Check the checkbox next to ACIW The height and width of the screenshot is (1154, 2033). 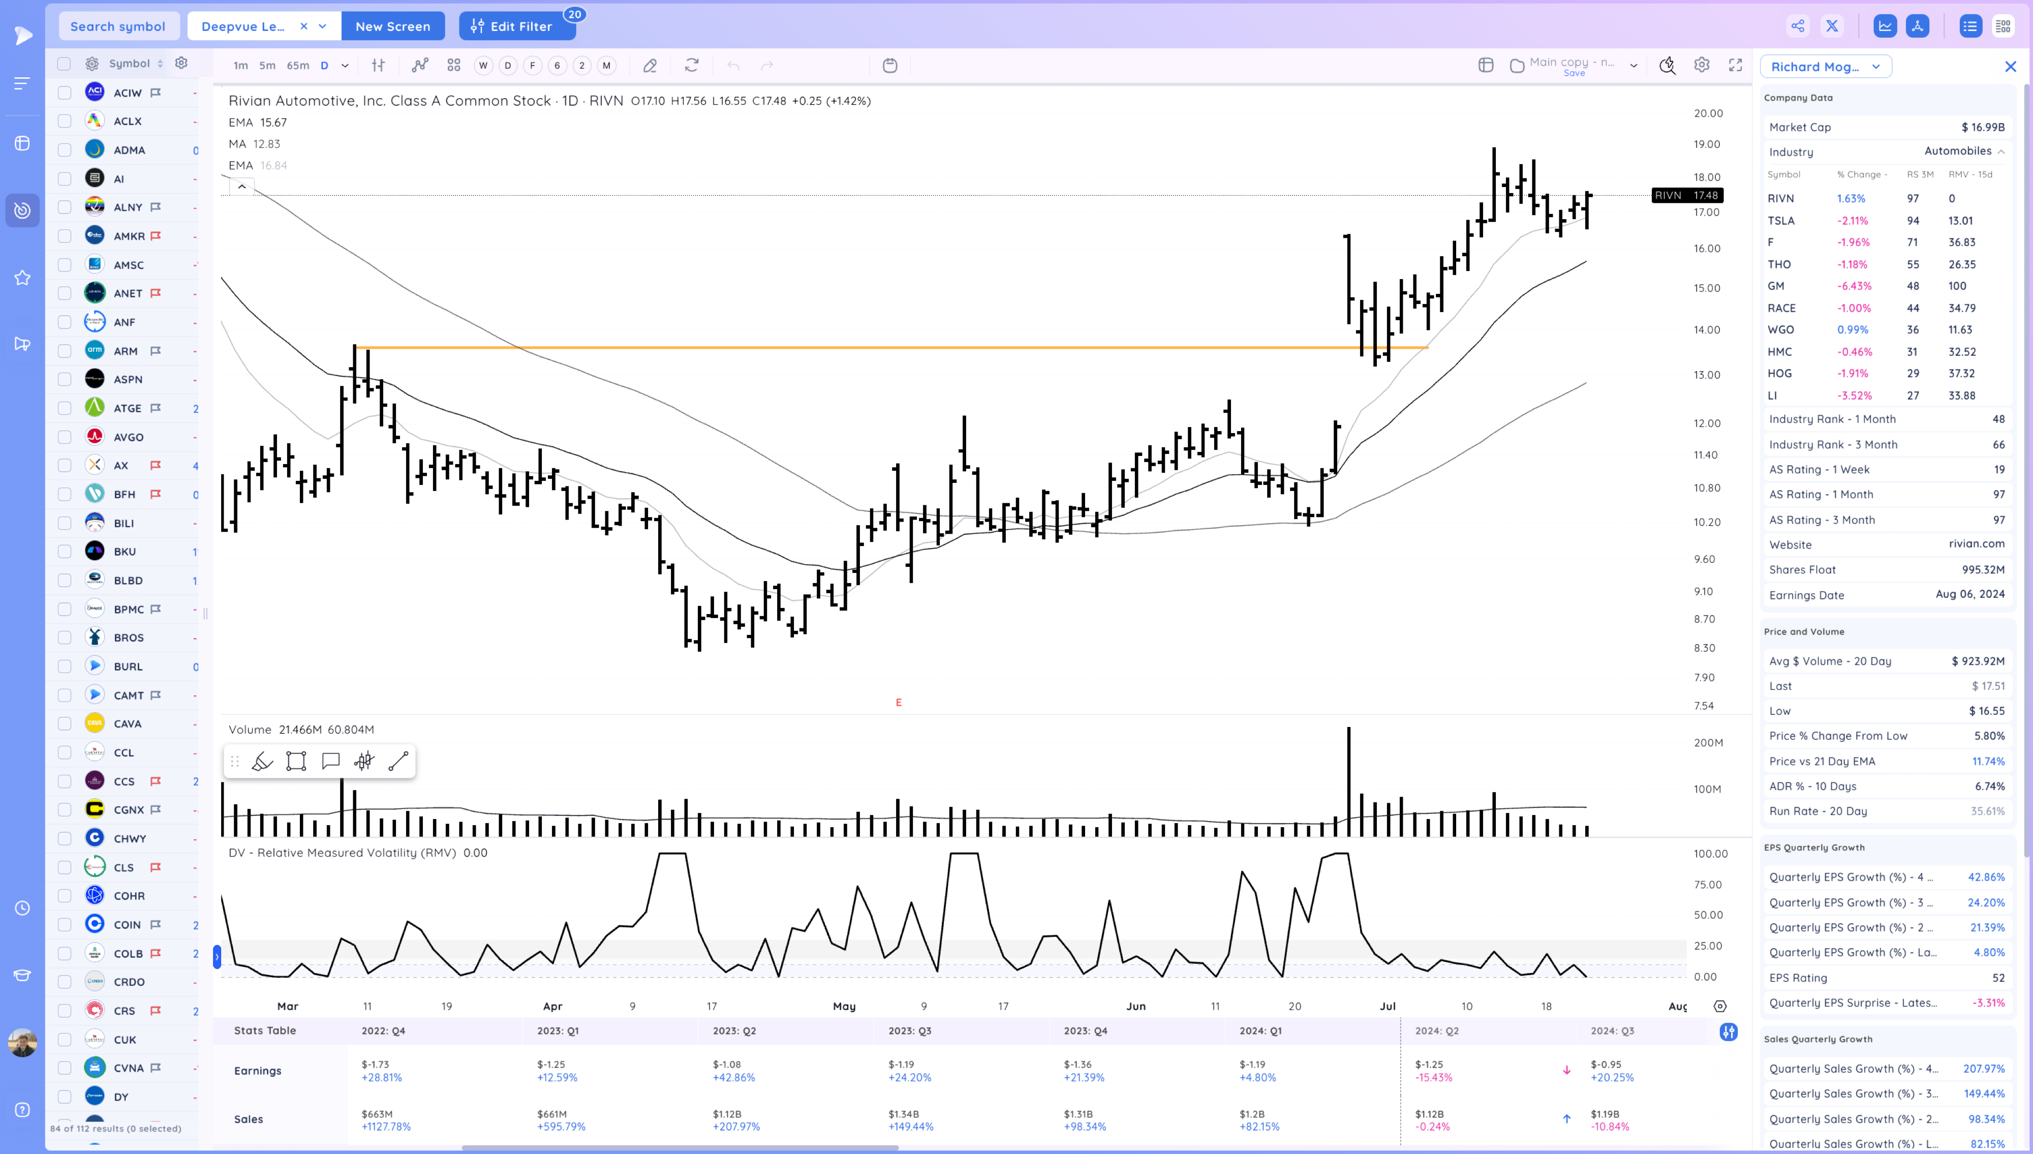click(65, 93)
